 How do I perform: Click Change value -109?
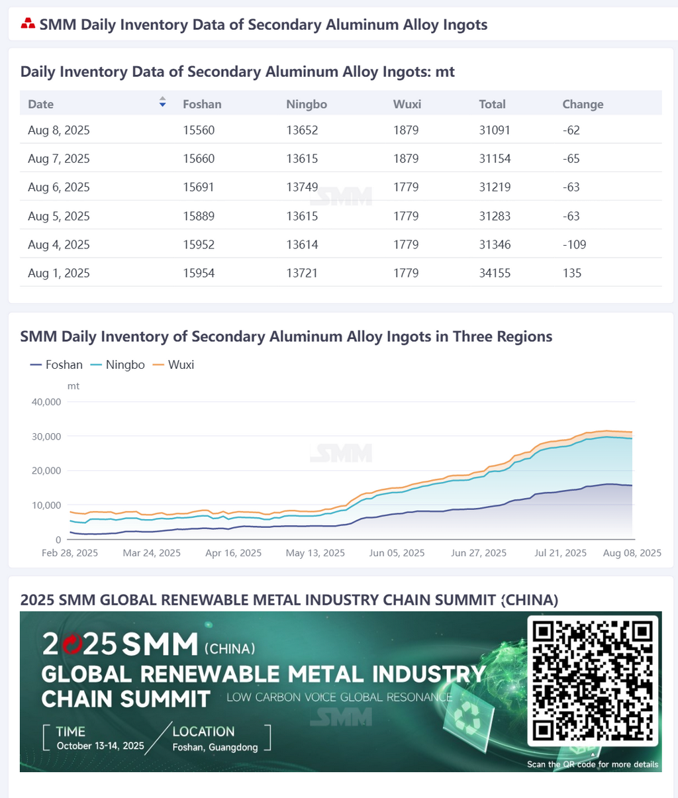574,245
